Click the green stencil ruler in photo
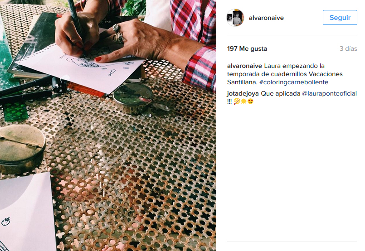Screen dimensions: 365x251 coord(15,111)
